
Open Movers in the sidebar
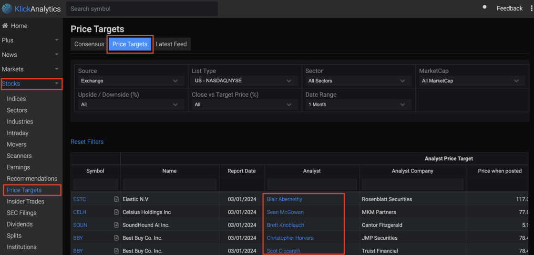pyautogui.click(x=17, y=144)
